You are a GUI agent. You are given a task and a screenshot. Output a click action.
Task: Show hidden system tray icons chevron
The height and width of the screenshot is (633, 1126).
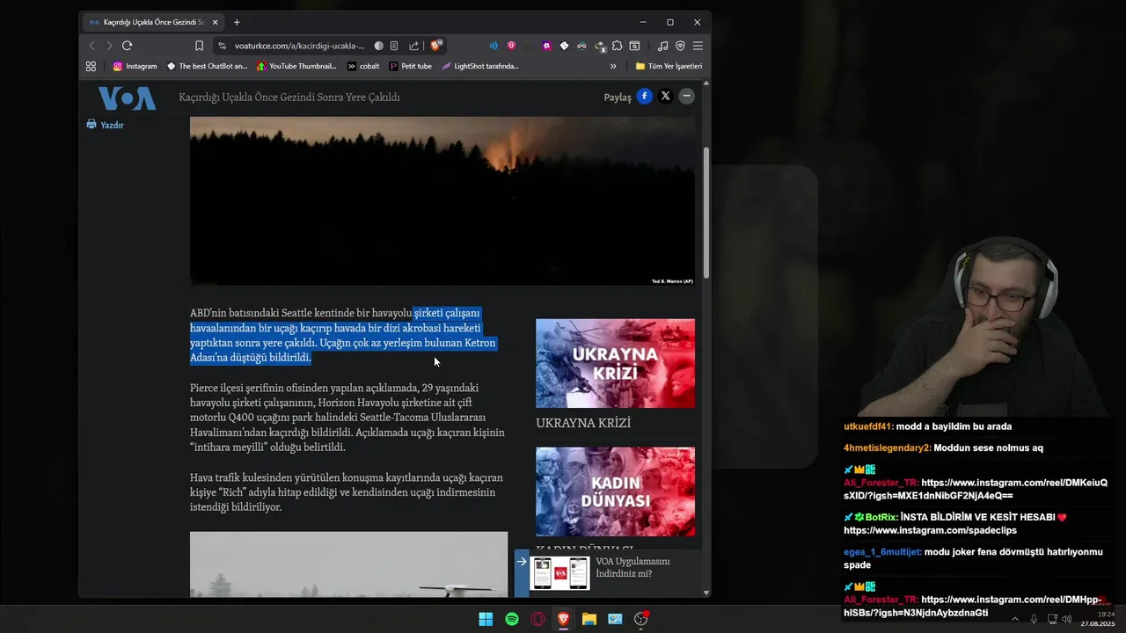pos(1015,619)
